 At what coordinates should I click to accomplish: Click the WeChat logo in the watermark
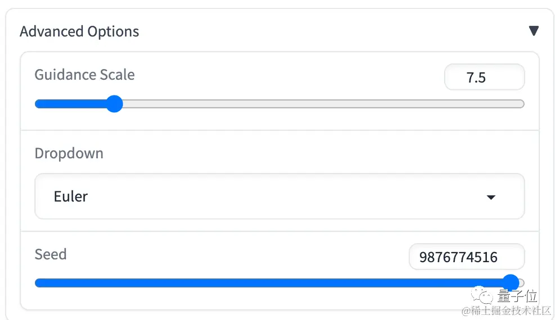coord(482,295)
